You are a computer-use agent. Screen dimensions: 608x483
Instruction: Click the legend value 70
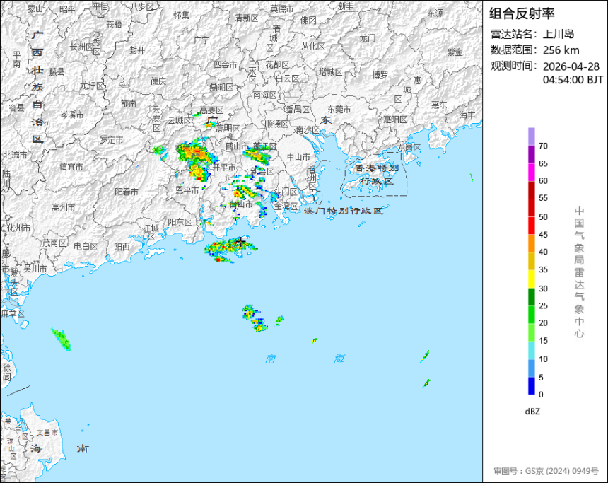(x=543, y=146)
